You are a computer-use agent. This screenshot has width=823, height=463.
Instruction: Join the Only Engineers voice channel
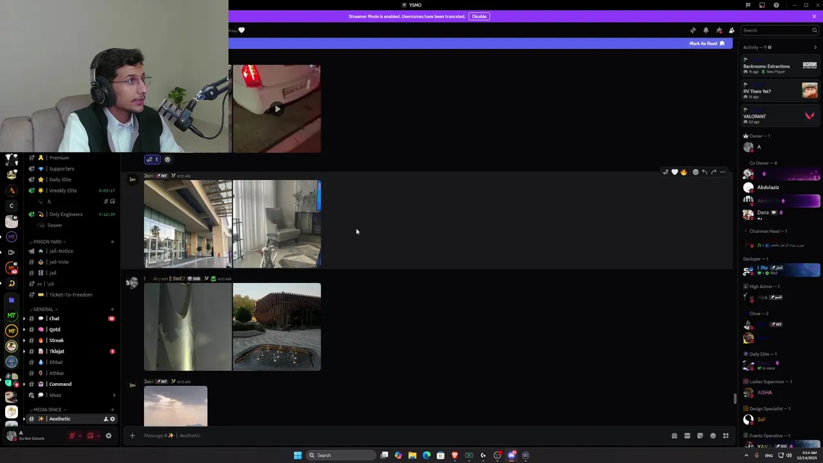coord(71,214)
